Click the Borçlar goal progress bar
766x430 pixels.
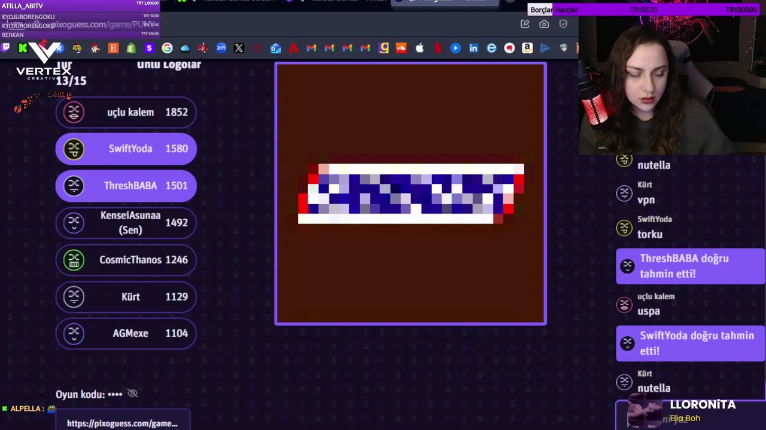point(643,10)
